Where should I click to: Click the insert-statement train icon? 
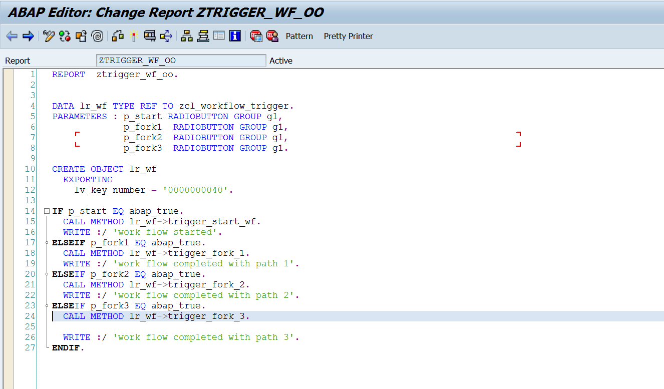[150, 36]
